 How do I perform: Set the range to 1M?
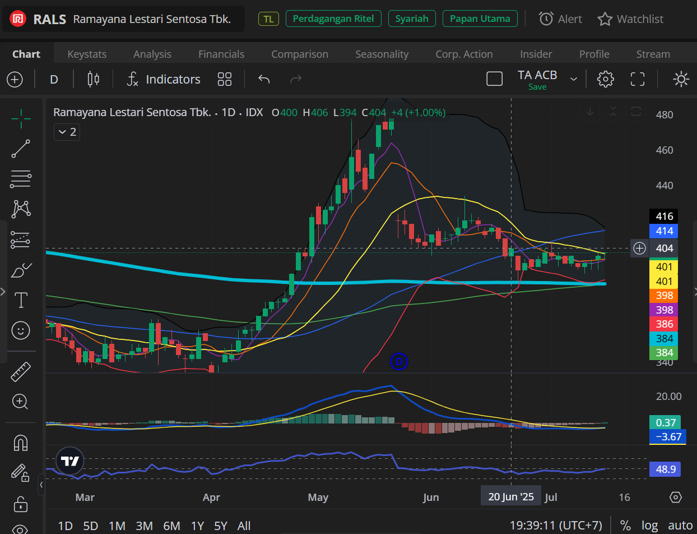117,526
